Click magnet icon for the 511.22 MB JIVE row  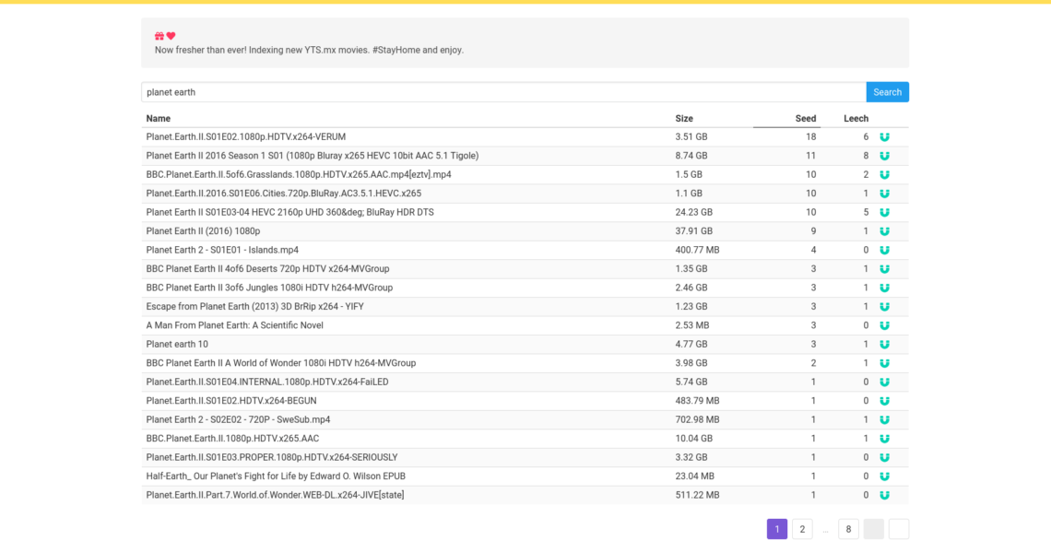[x=884, y=496]
